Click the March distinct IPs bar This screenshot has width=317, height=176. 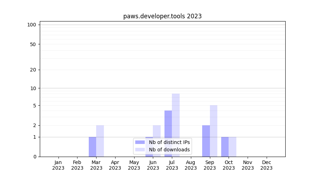92,147
